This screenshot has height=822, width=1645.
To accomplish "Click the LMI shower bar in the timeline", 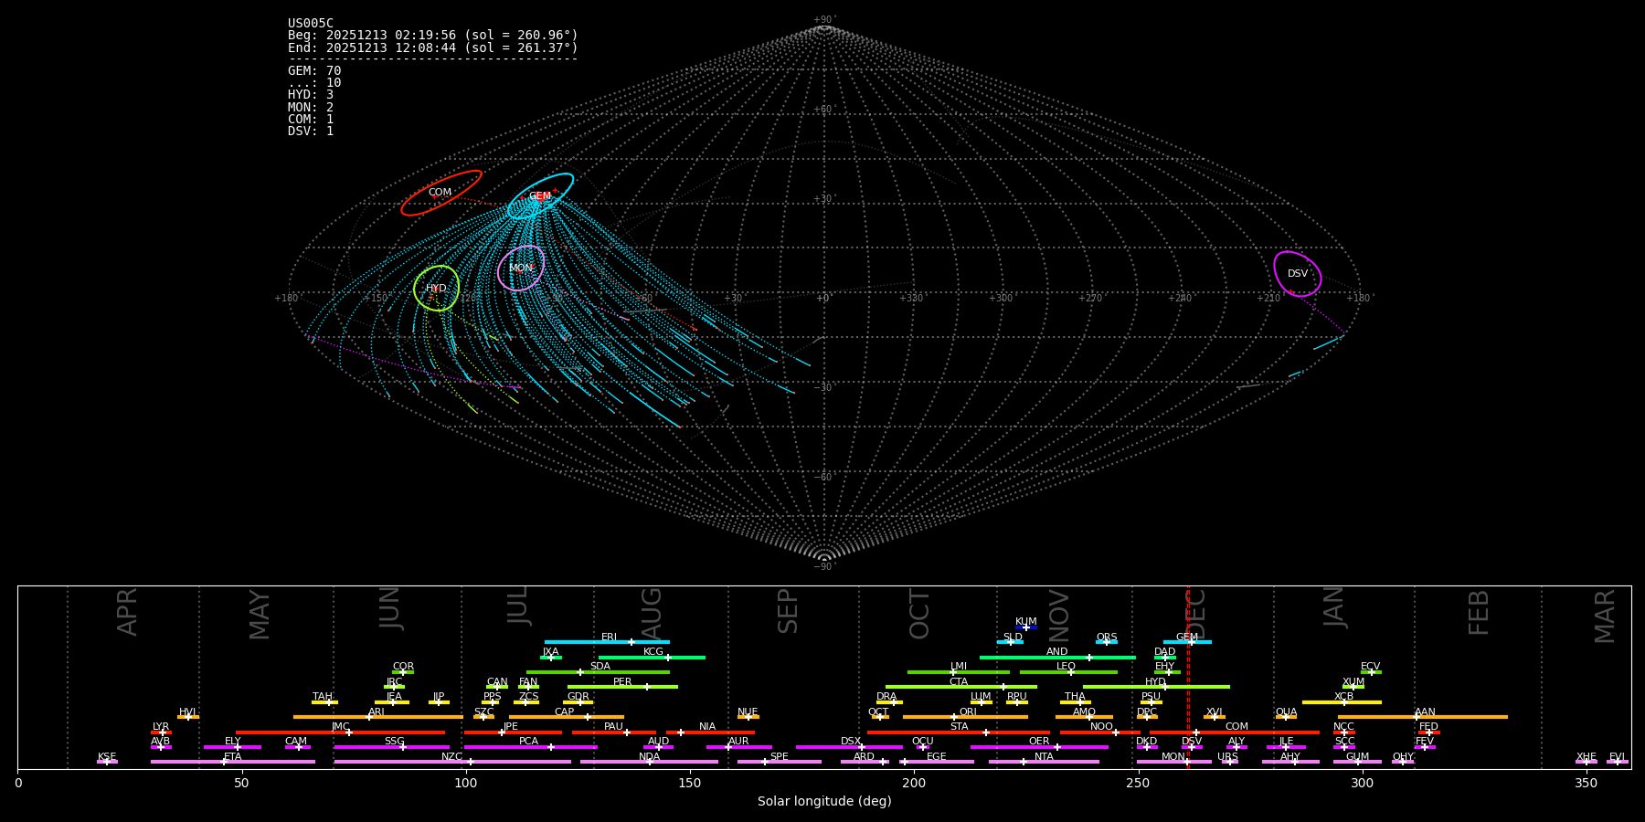I will [959, 672].
